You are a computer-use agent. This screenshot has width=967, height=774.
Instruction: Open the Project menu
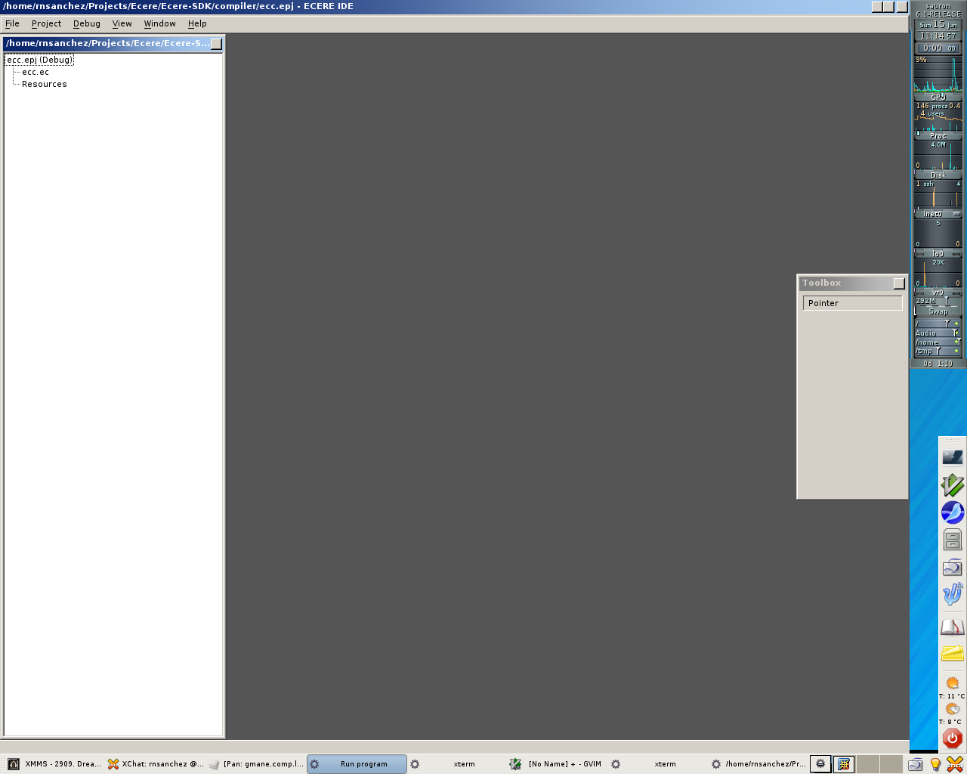46,23
